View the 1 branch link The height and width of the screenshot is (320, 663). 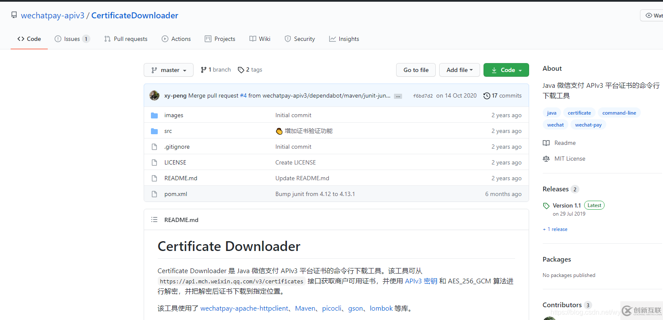coord(216,70)
